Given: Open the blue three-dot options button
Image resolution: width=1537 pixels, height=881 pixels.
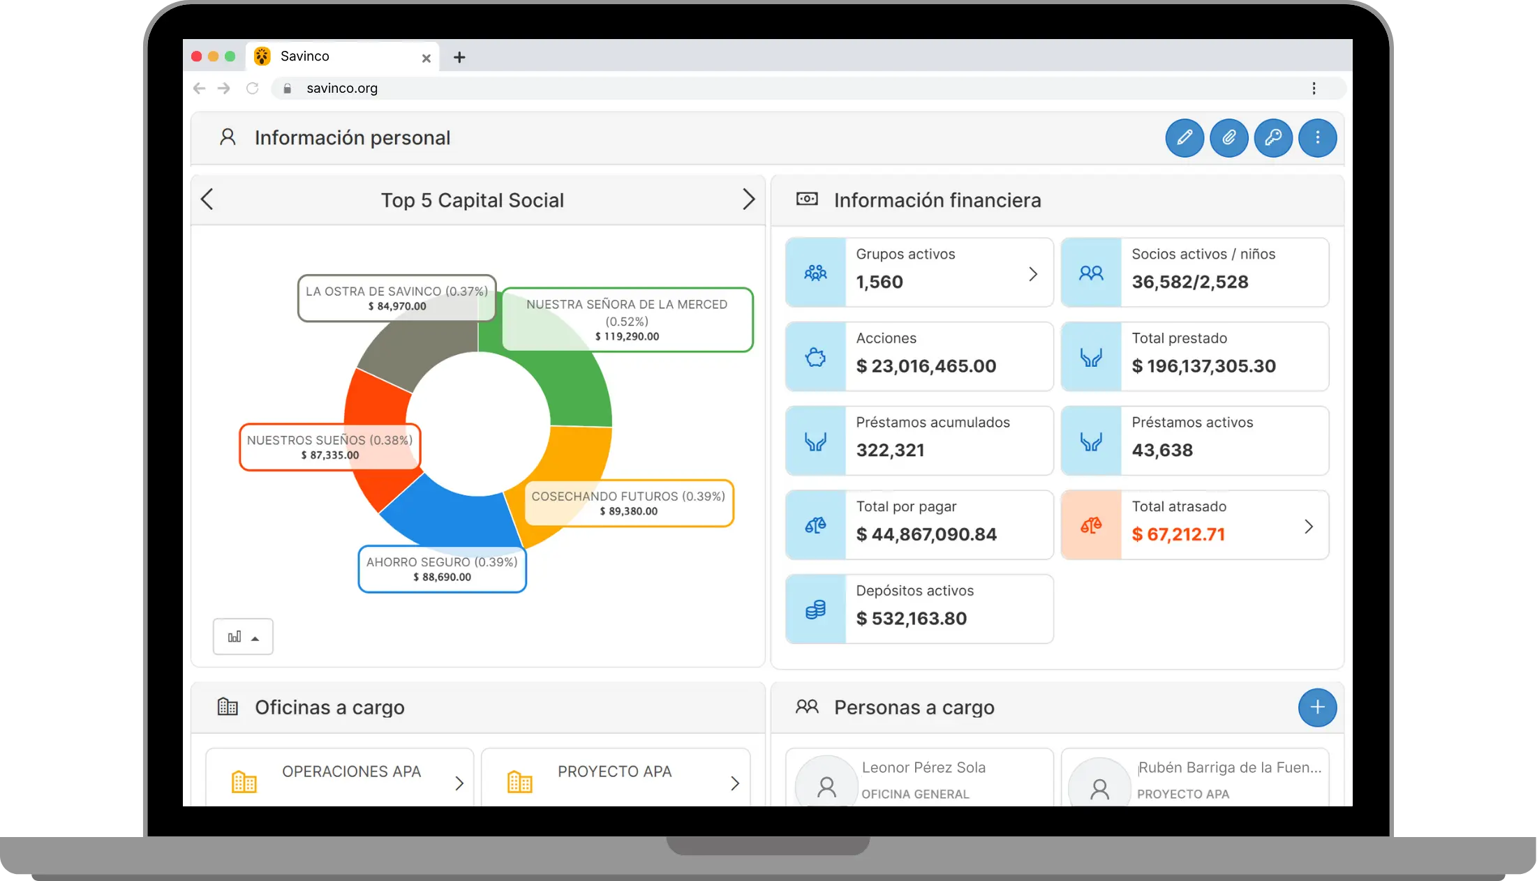Looking at the screenshot, I should pyautogui.click(x=1317, y=138).
